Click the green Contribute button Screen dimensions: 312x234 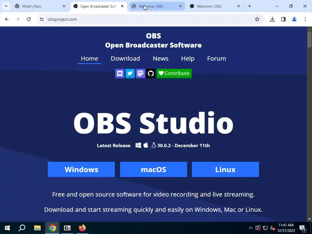(x=174, y=73)
